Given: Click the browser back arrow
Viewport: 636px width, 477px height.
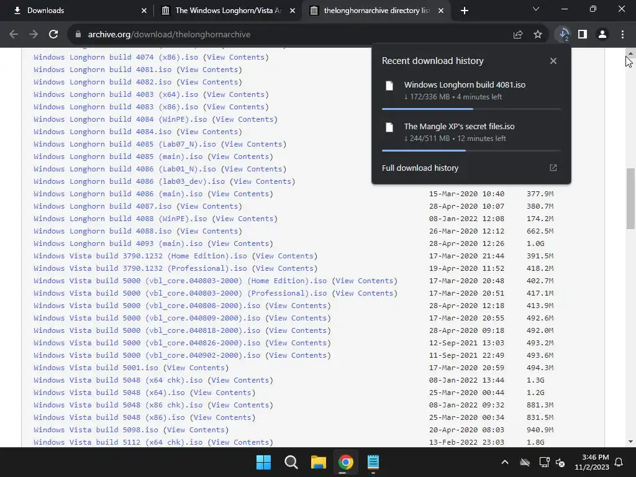Looking at the screenshot, I should click(14, 35).
